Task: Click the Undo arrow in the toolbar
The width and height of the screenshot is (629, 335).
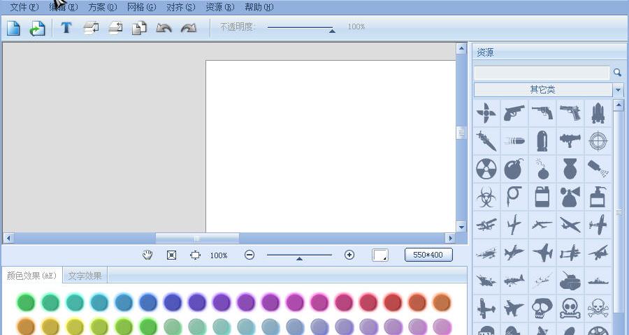Action: click(x=164, y=28)
